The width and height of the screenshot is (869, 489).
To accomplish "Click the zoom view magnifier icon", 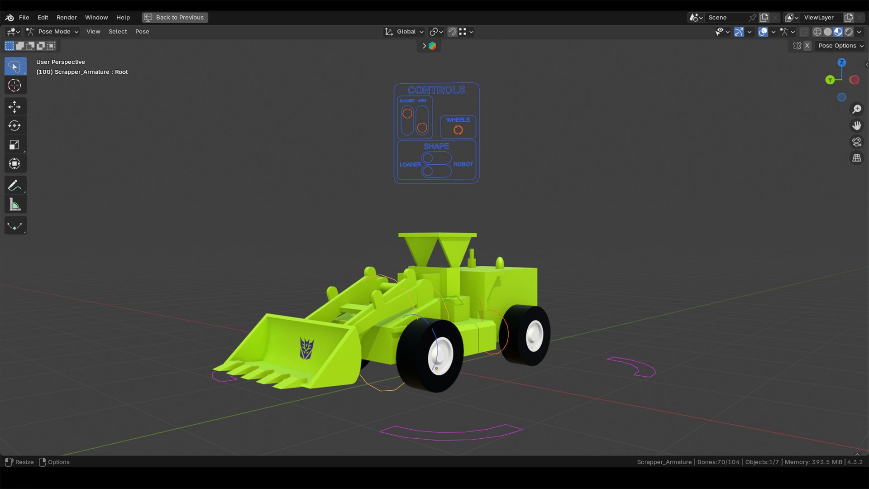I will pos(857,109).
